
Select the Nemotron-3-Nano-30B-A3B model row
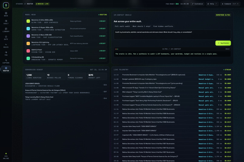[66, 36]
